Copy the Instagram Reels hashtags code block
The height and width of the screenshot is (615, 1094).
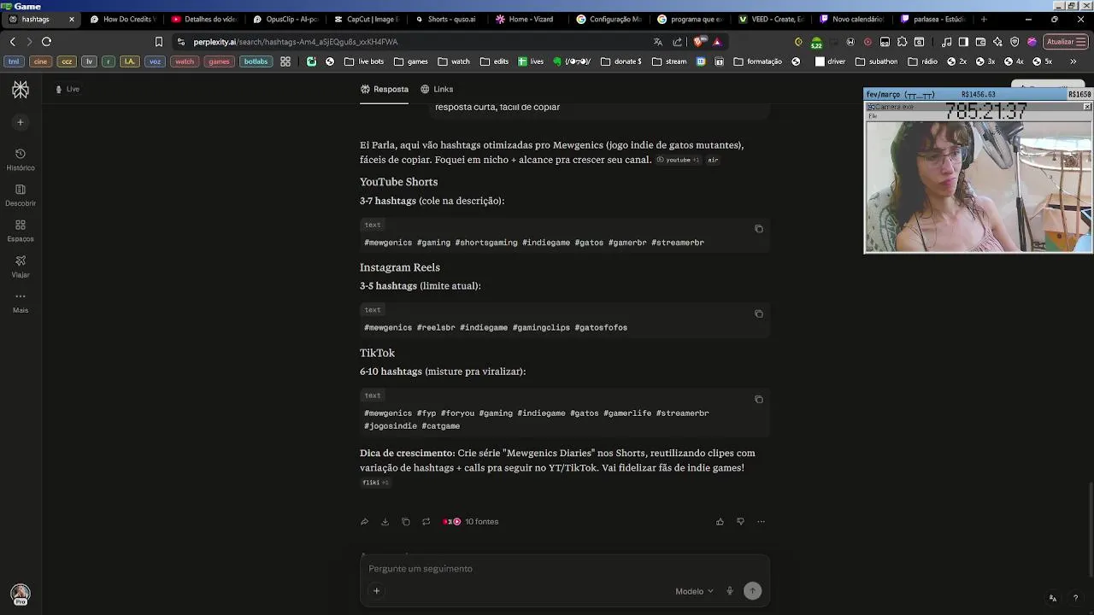(758, 313)
